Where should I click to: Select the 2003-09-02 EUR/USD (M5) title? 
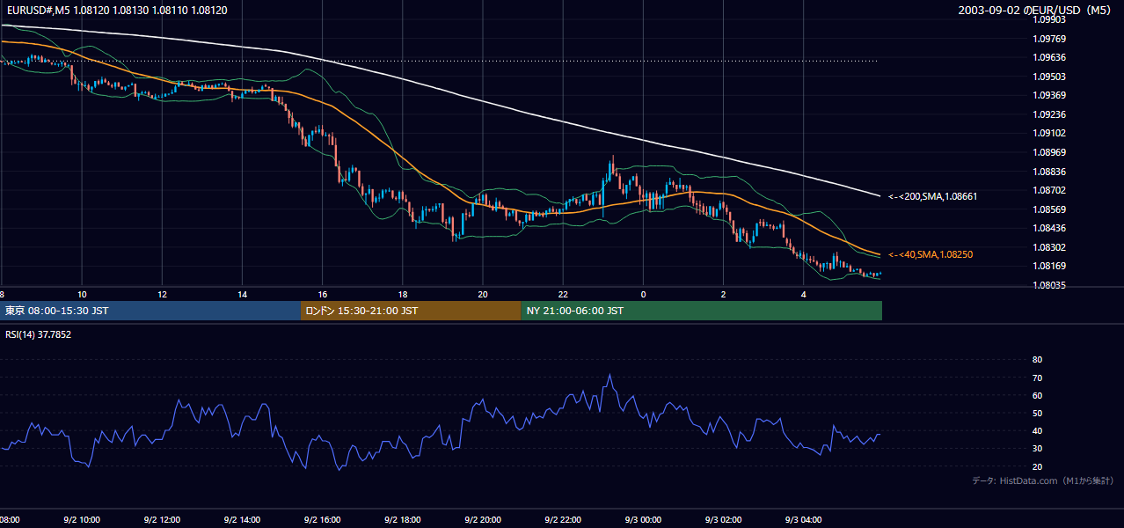point(1036,10)
